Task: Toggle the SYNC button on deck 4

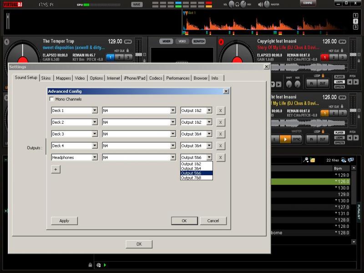Action: tap(297, 139)
